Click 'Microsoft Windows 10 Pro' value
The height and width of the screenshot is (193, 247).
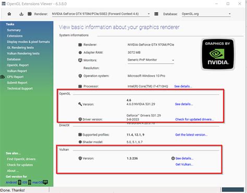click(146, 76)
